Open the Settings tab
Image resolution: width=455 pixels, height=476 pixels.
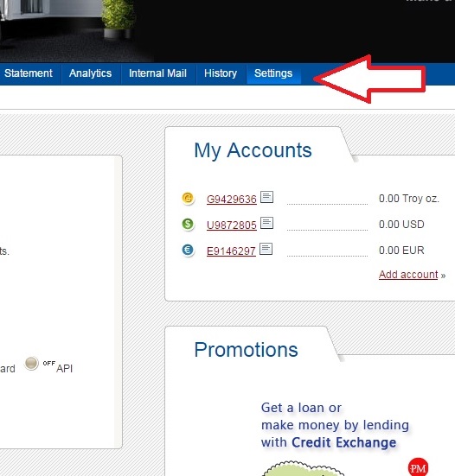[273, 73]
